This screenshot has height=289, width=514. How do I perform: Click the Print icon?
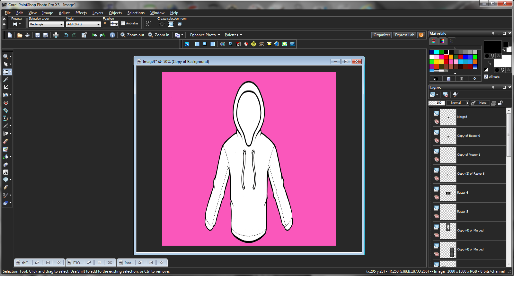click(x=56, y=35)
